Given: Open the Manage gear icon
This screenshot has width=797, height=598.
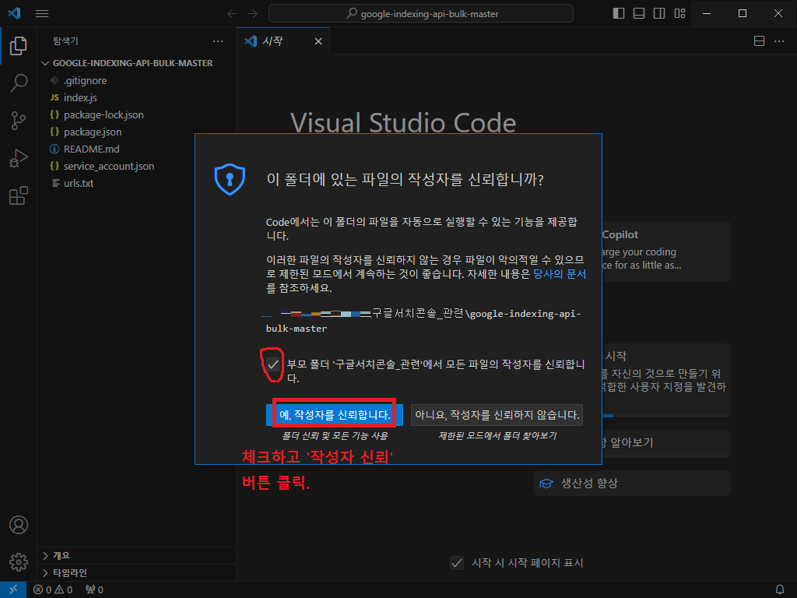Looking at the screenshot, I should click(19, 562).
